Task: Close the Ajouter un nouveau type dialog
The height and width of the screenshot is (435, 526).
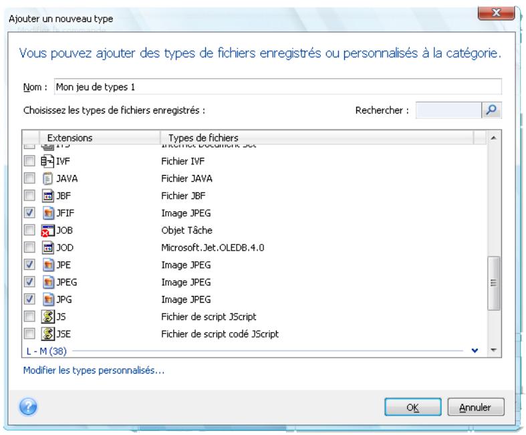Action: pyautogui.click(x=496, y=13)
